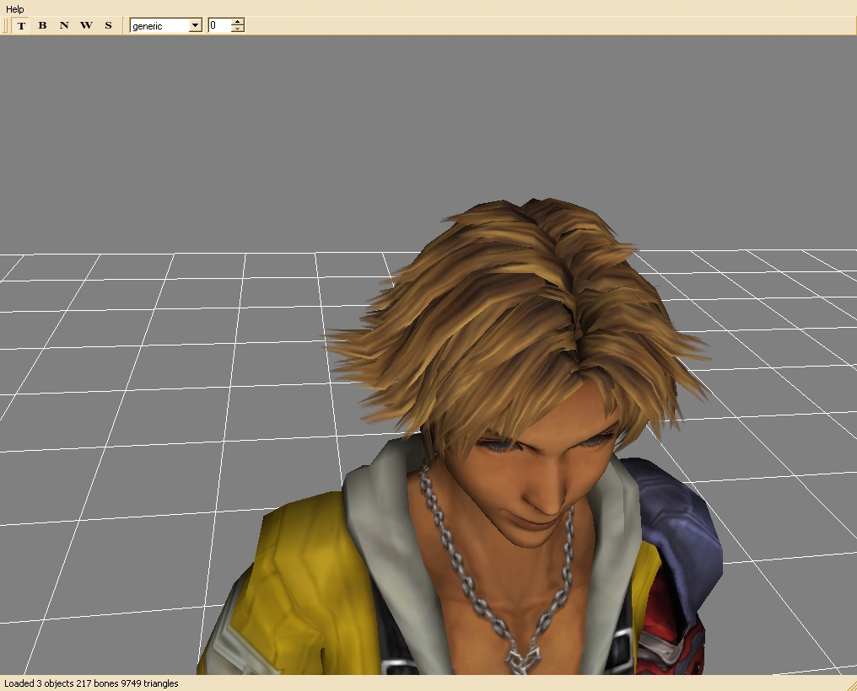Toggle the S toolbar button
The height and width of the screenshot is (691, 857).
pos(108,25)
